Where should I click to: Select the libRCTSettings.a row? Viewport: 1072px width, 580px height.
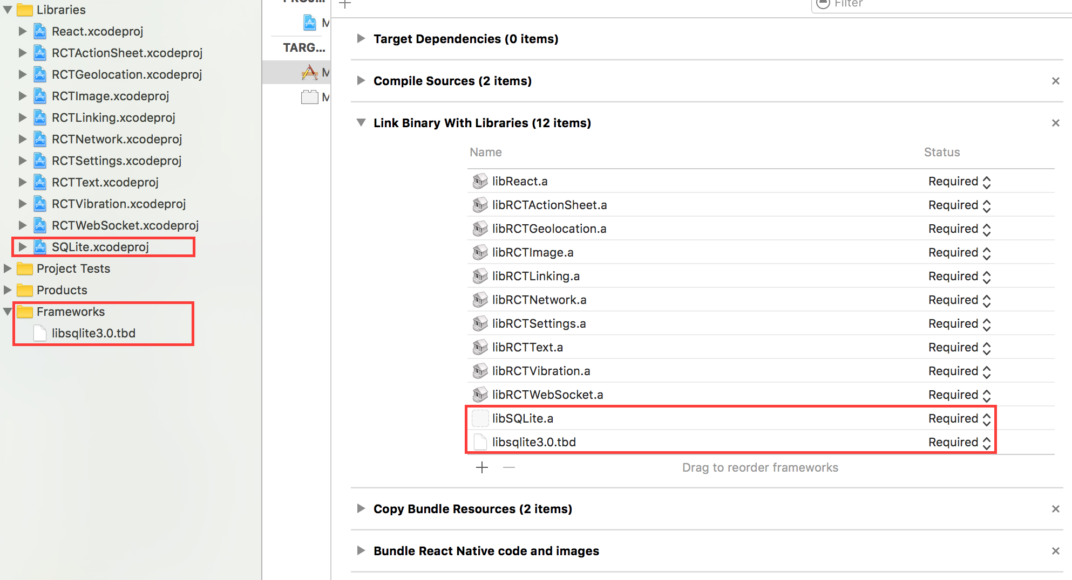click(761, 323)
